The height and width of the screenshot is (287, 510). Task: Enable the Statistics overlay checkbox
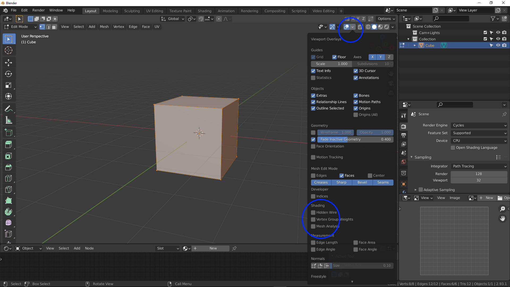(x=313, y=78)
